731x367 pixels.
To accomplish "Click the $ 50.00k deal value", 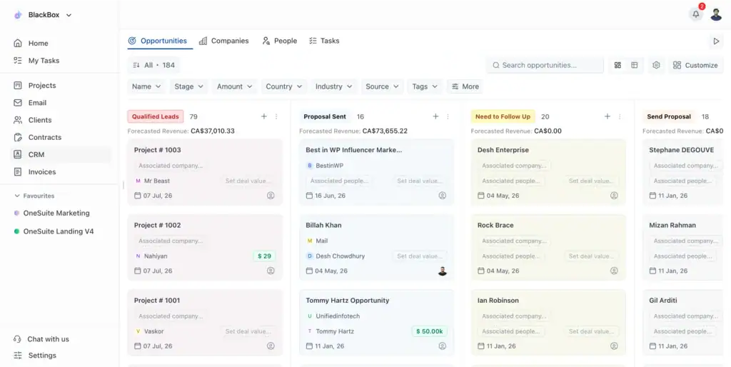I will pyautogui.click(x=429, y=331).
